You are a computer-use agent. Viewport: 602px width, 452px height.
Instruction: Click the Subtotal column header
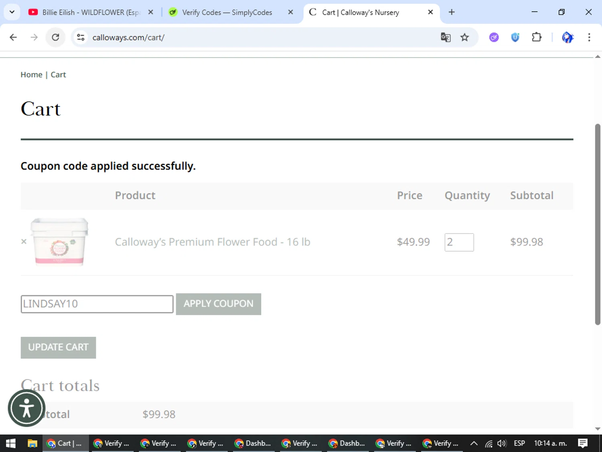coord(532,195)
